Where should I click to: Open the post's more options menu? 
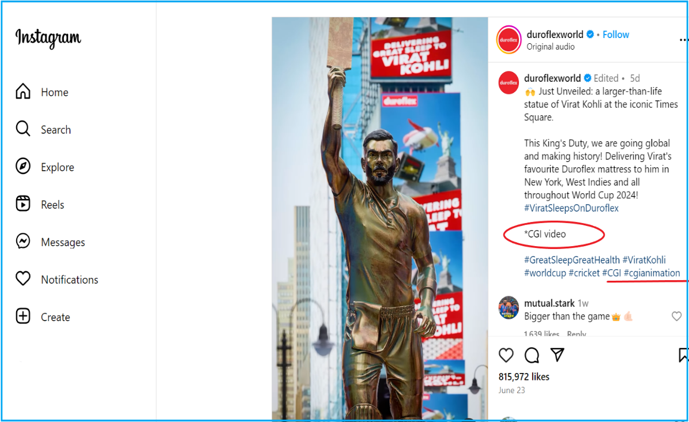(684, 40)
